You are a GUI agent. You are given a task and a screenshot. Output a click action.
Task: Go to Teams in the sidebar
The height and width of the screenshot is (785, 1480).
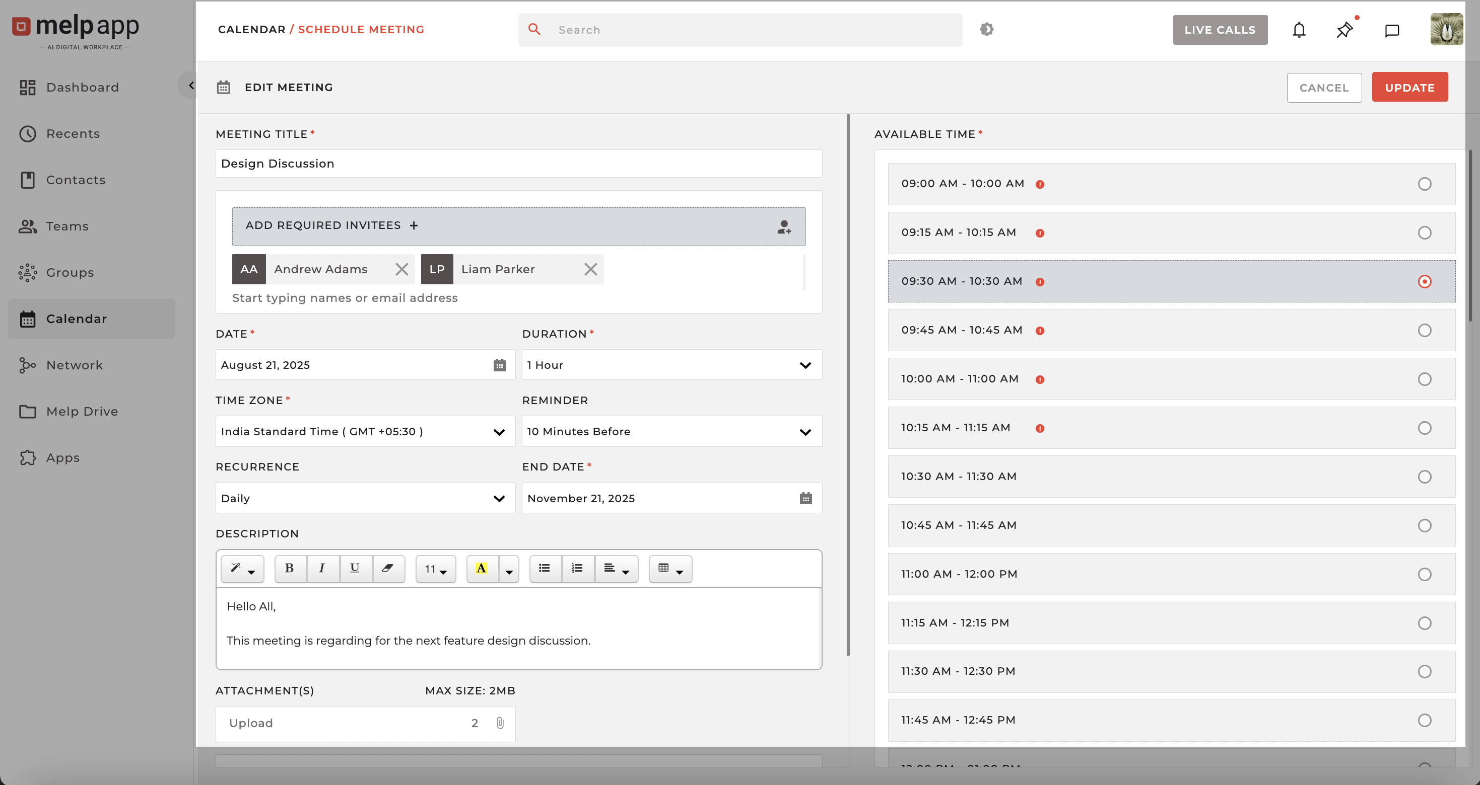click(67, 226)
